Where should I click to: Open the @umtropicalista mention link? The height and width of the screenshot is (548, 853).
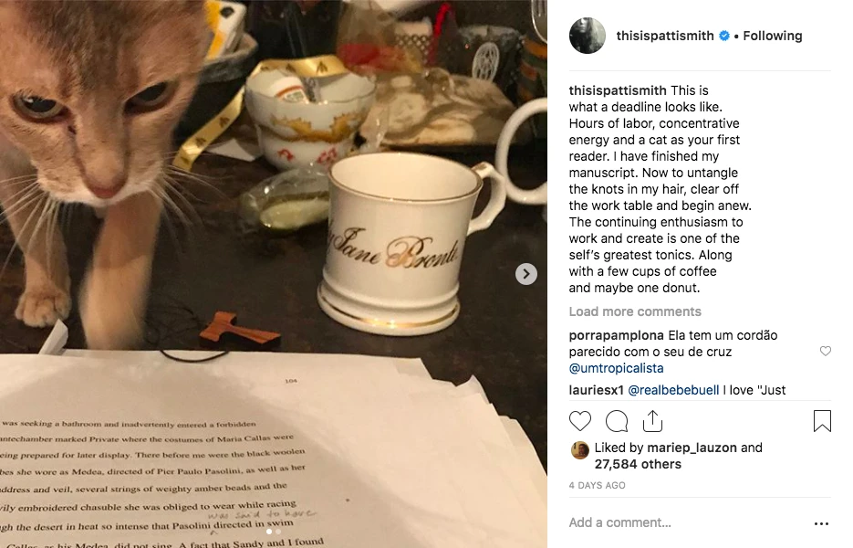(x=617, y=368)
